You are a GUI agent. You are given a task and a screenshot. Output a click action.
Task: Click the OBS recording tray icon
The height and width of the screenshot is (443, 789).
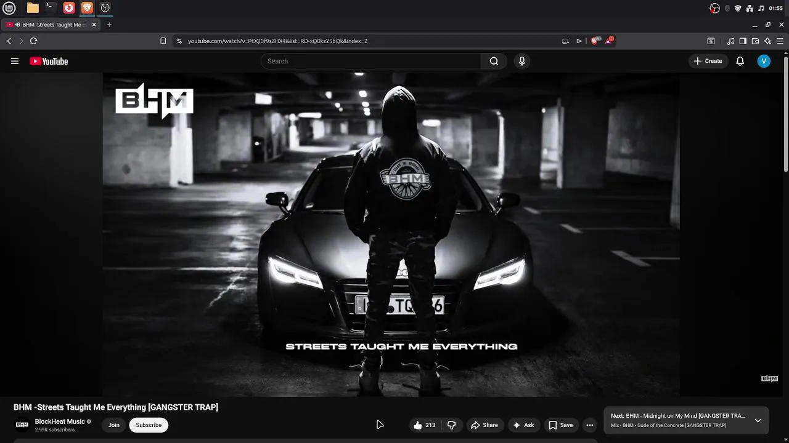point(714,8)
